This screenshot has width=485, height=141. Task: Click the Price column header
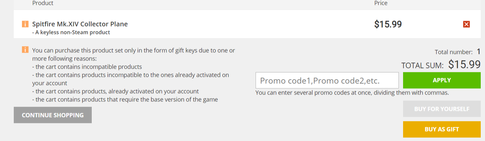click(381, 3)
